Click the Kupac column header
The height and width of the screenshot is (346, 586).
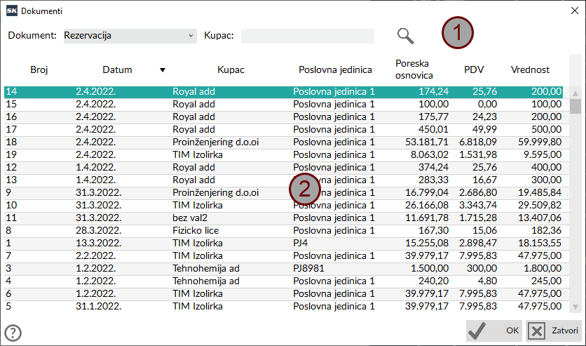231,69
